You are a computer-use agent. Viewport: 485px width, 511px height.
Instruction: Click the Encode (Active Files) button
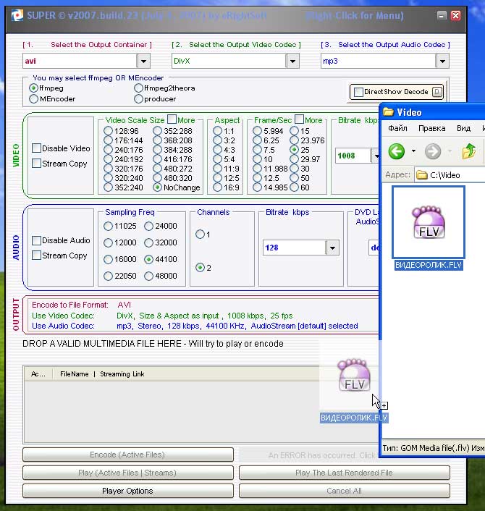[x=128, y=455]
